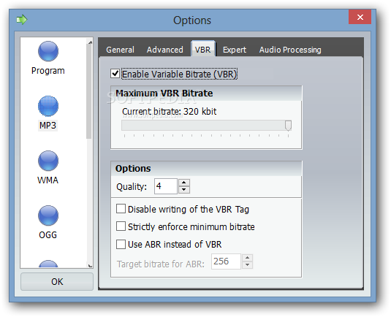
Task: Choose the WMA format icon
Action: coord(48,161)
